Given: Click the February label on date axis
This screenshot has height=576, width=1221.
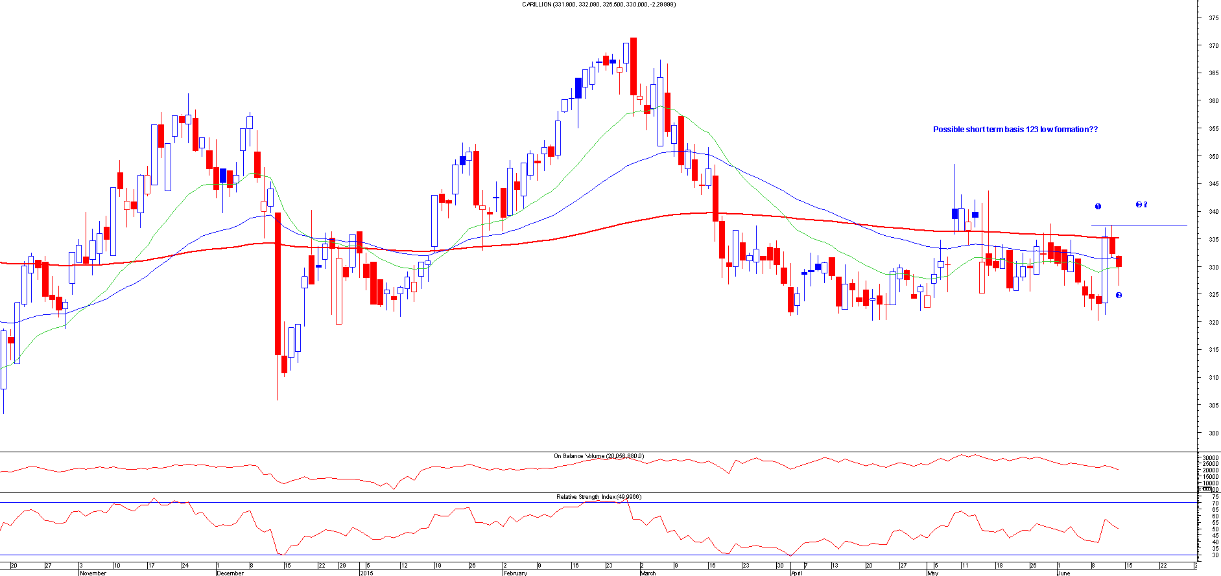Looking at the screenshot, I should pos(516,573).
